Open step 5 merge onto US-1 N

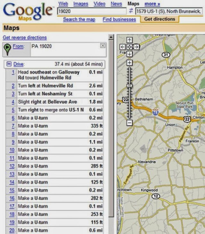click(54, 110)
